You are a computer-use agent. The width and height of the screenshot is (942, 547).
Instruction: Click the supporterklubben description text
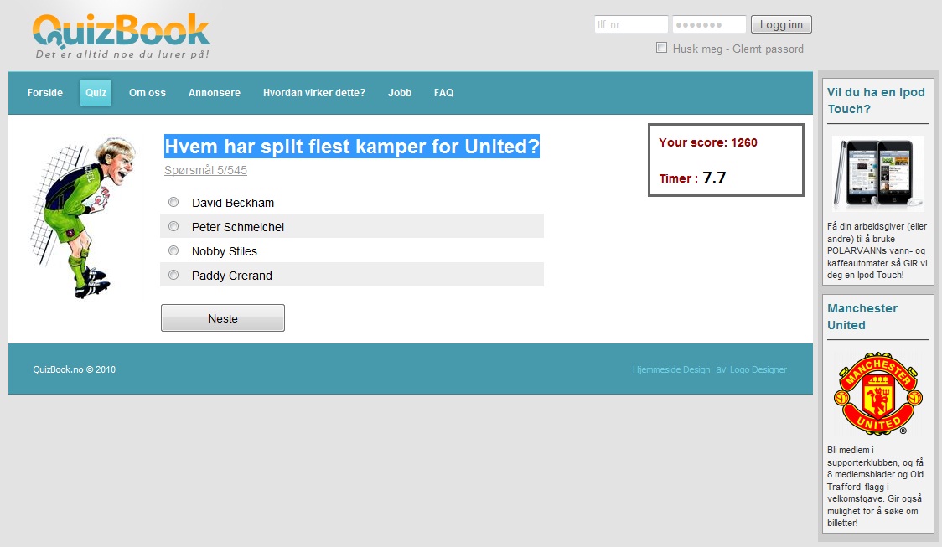click(x=875, y=487)
